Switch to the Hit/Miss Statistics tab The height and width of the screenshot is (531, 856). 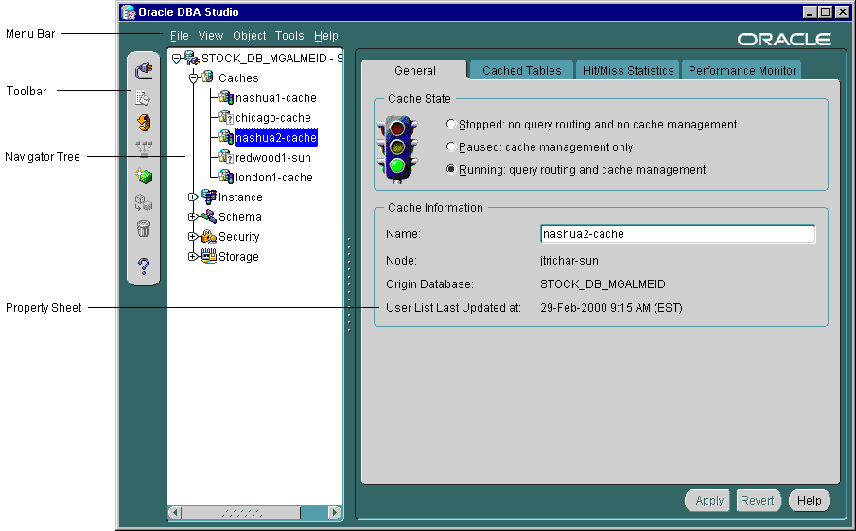click(x=628, y=70)
